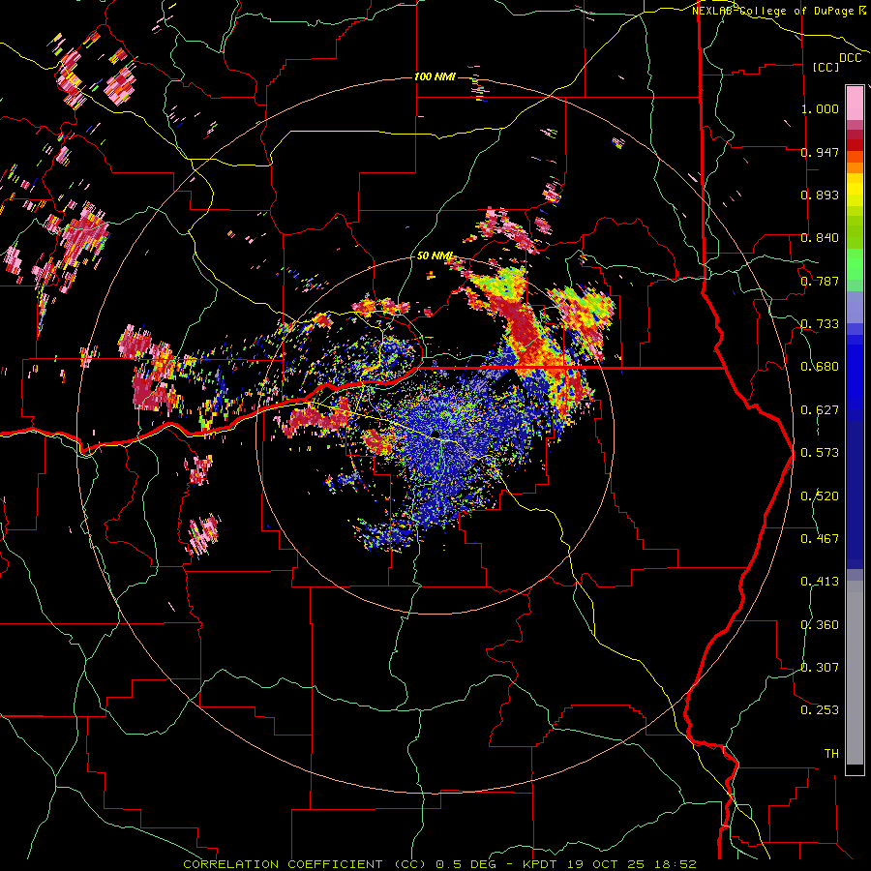The height and width of the screenshot is (871, 871).
Task: Click the KPDT station identifier in the caption
Action: click(542, 864)
